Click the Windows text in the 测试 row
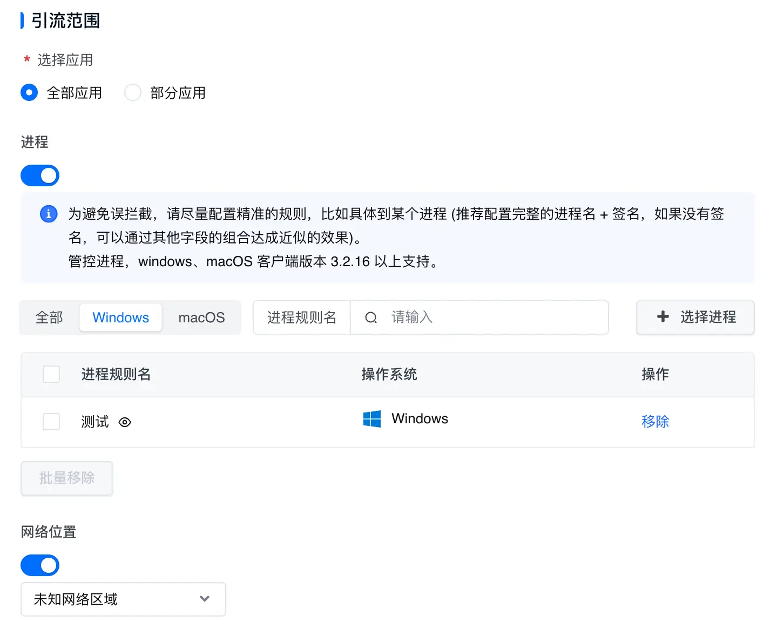Screen dimensions: 784x636 coord(420,419)
